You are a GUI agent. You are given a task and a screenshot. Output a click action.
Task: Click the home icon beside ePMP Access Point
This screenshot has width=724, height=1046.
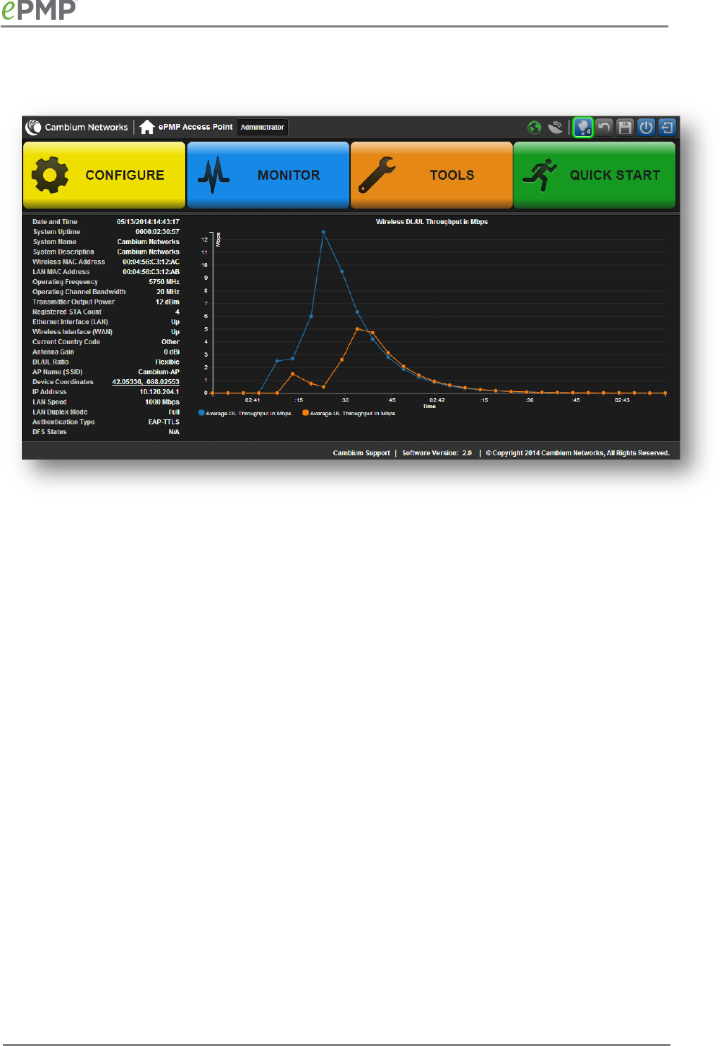tap(146, 127)
